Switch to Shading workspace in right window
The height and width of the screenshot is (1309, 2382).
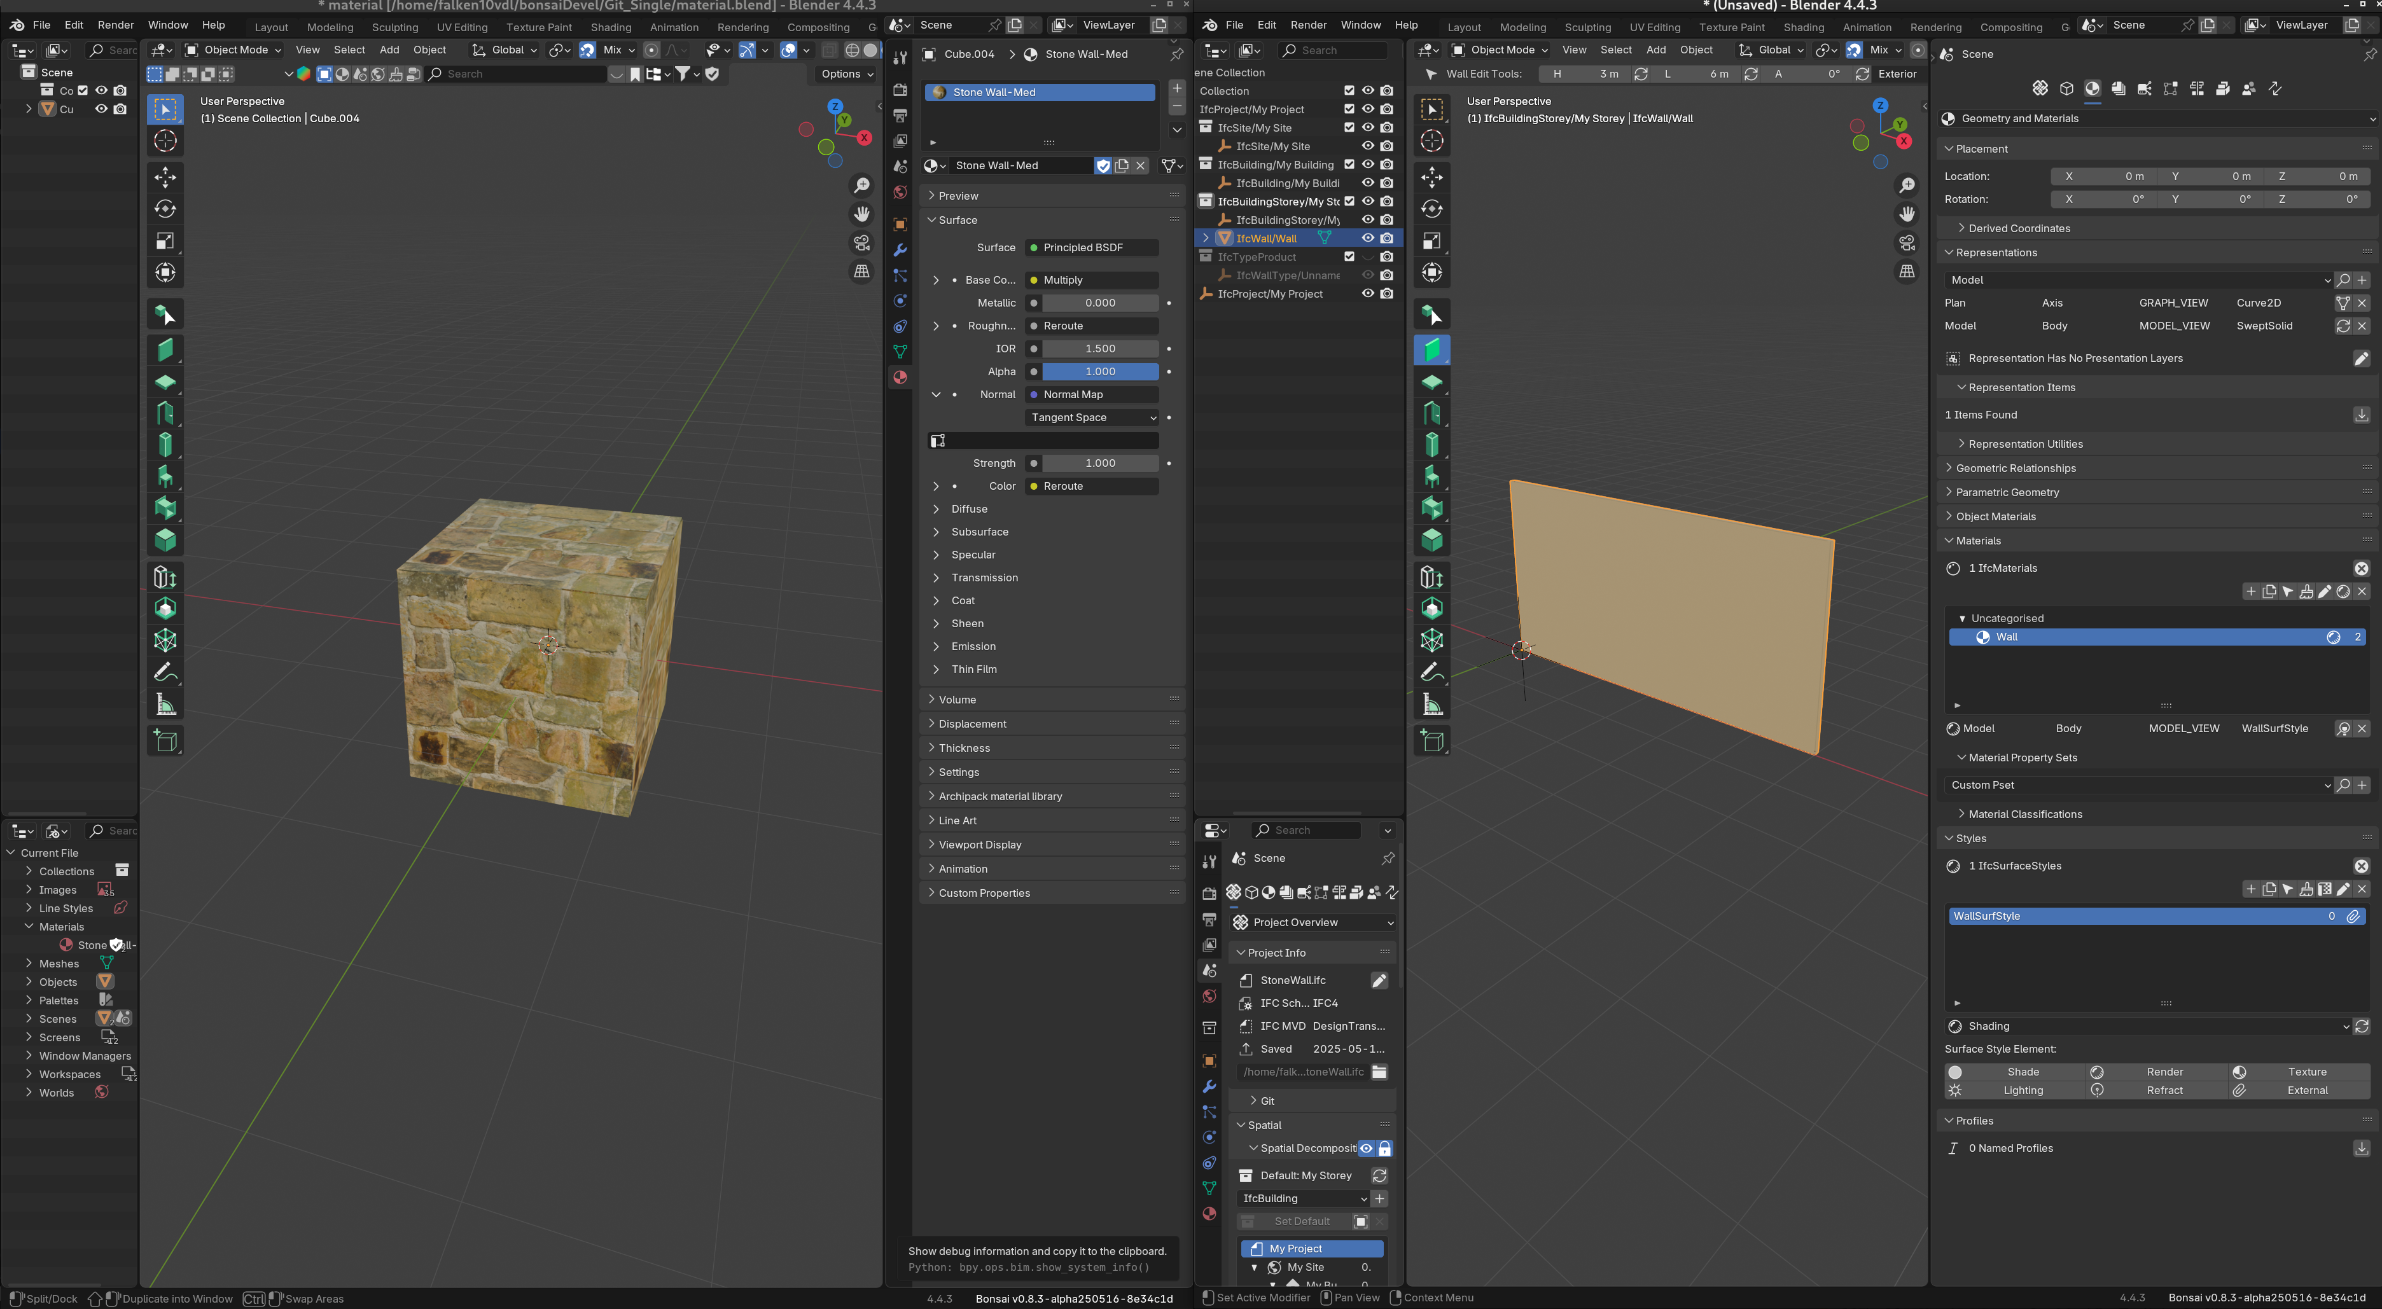point(1803,27)
